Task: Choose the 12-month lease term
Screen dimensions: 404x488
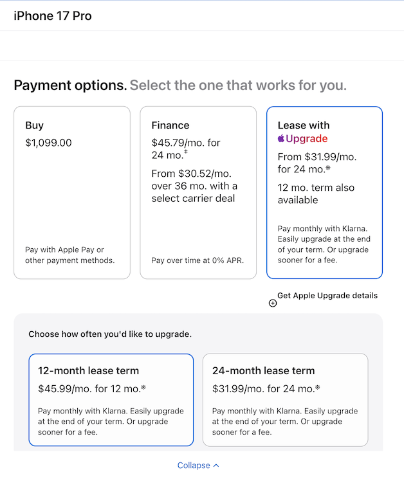Action: (x=111, y=400)
